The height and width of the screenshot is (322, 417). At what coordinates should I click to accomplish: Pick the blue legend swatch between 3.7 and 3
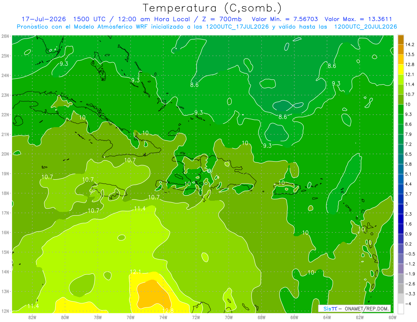[x=401, y=199]
